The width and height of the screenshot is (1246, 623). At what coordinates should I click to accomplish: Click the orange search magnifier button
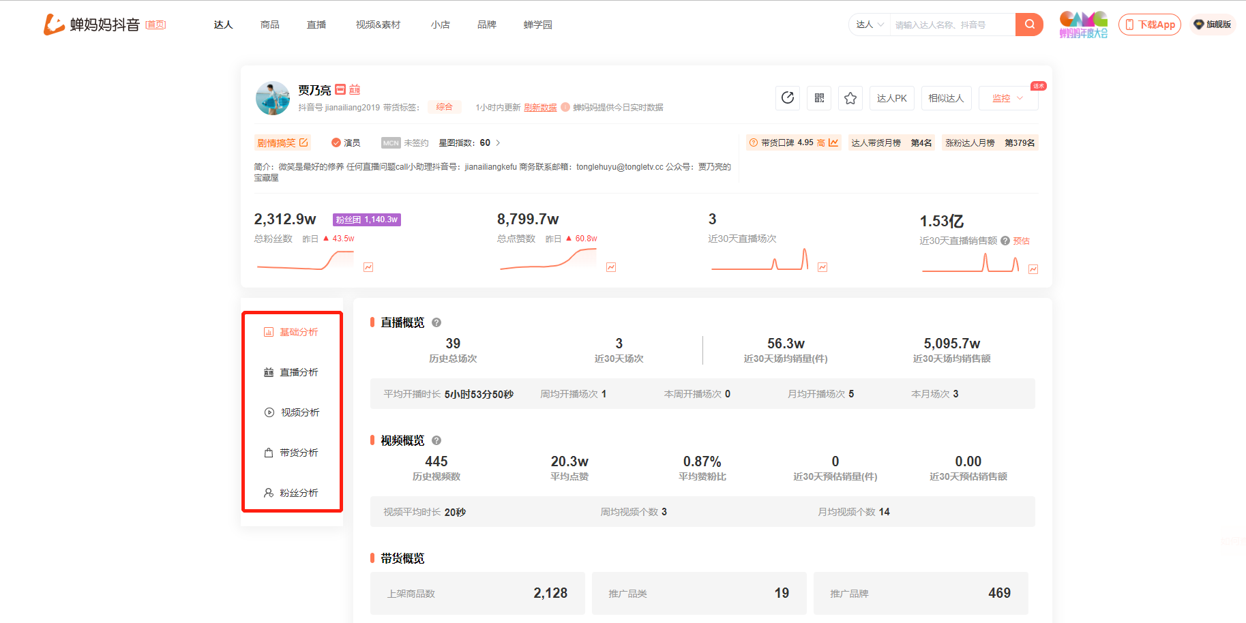pyautogui.click(x=1029, y=25)
